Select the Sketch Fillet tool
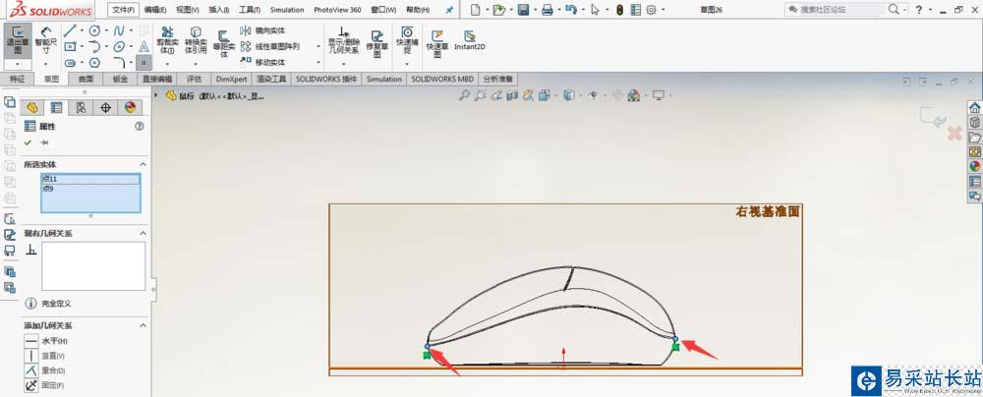983x397 pixels. 119,63
